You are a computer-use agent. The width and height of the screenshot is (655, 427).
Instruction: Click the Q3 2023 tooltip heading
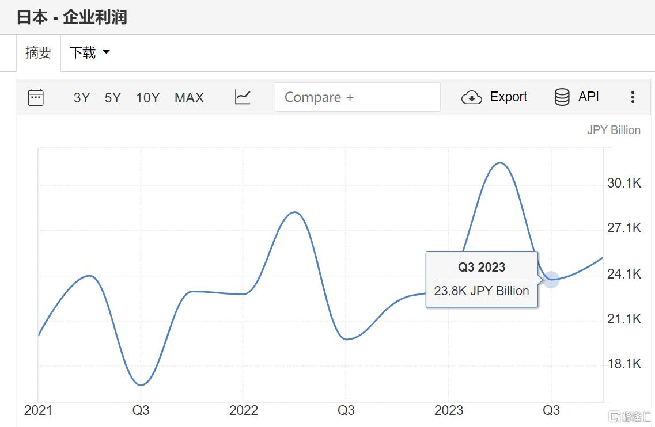click(x=482, y=267)
